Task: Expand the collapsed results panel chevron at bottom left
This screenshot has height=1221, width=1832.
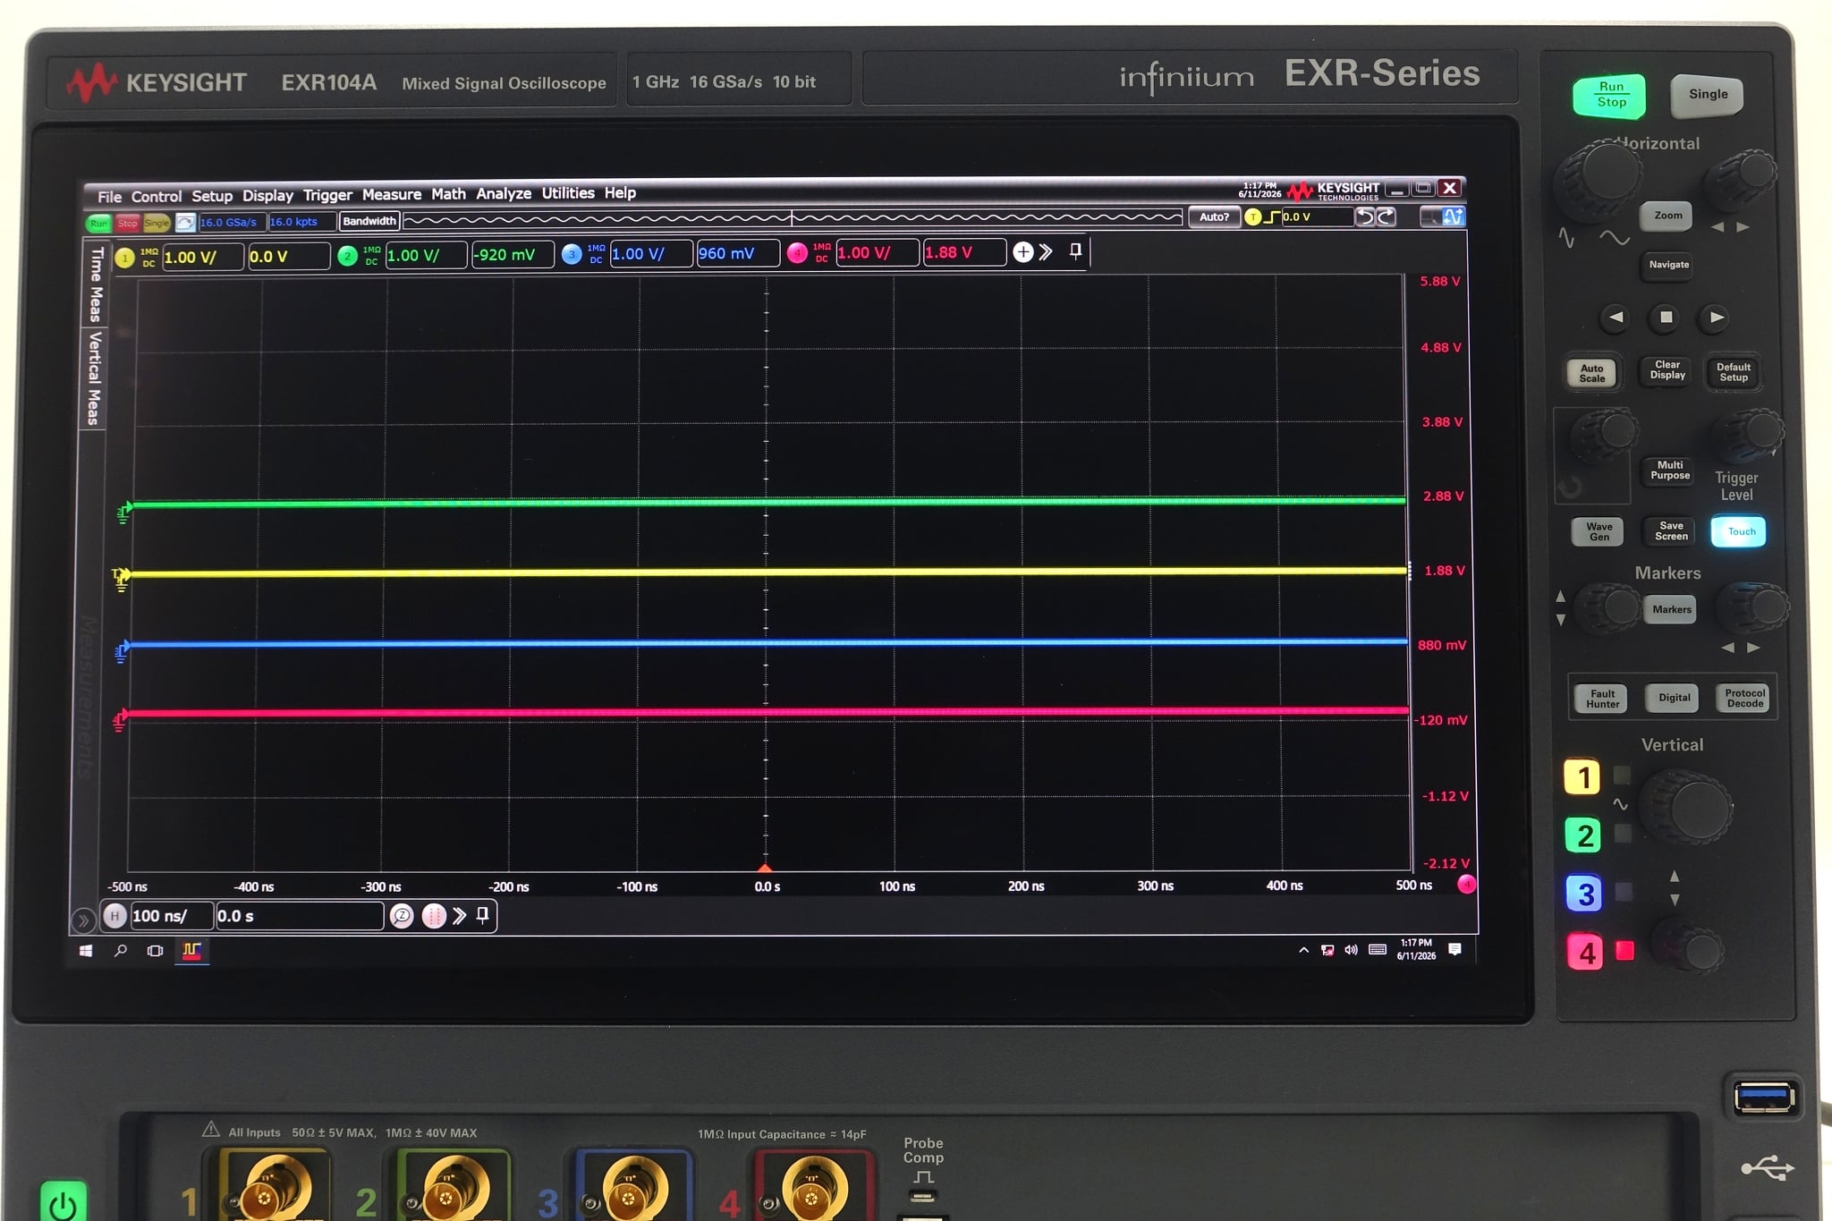Action: click(x=82, y=920)
